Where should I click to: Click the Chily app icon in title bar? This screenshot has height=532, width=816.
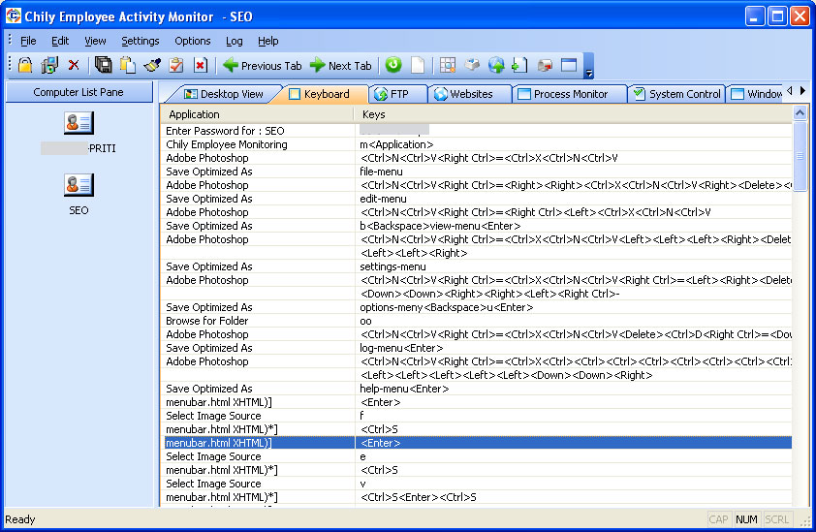pos(13,16)
